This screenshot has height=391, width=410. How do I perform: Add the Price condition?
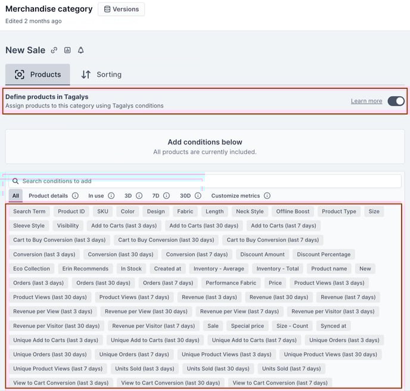pyautogui.click(x=275, y=283)
